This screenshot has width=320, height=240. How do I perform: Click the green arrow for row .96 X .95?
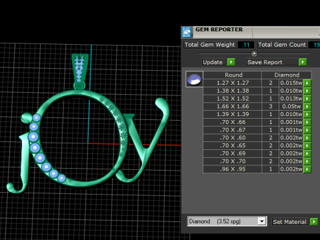(x=307, y=169)
